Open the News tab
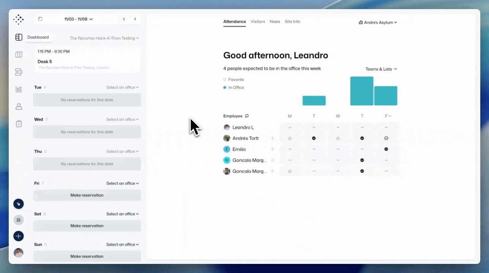This screenshot has width=489, height=273. pyautogui.click(x=275, y=22)
